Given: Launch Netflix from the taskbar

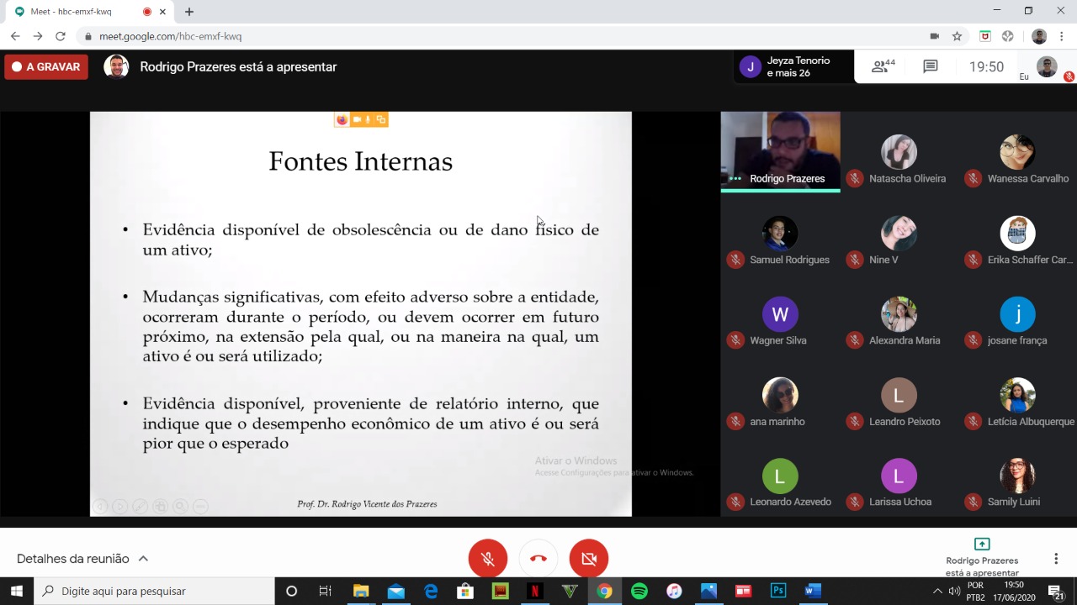Looking at the screenshot, I should click(534, 591).
